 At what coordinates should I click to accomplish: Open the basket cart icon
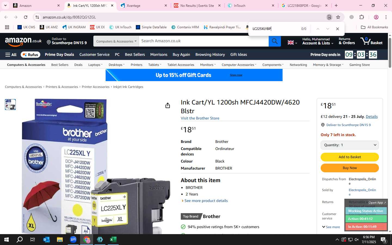[x=372, y=41]
